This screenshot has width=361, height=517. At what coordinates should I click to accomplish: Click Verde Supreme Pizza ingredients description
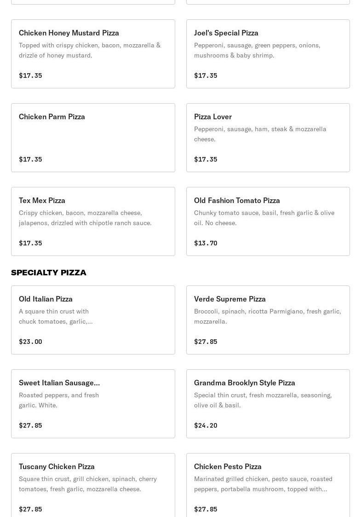(268, 316)
